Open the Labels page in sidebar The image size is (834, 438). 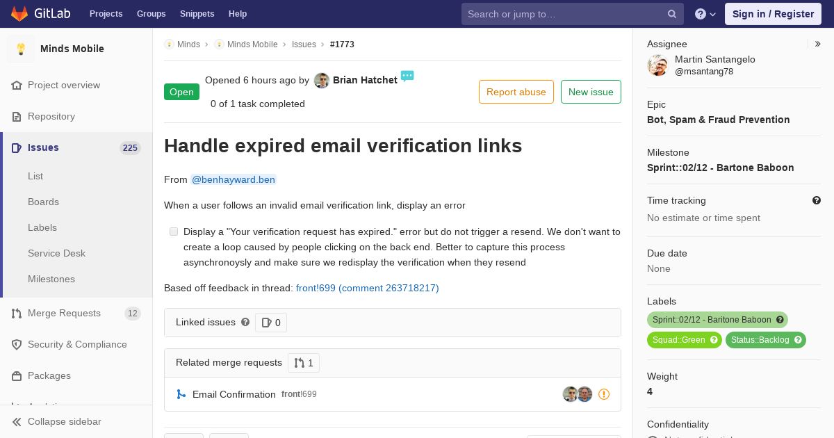[x=42, y=227]
